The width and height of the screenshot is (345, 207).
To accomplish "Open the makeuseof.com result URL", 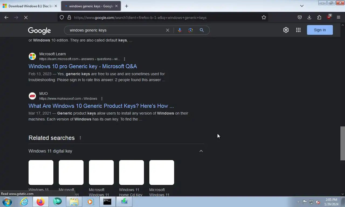I will pos(68,99).
